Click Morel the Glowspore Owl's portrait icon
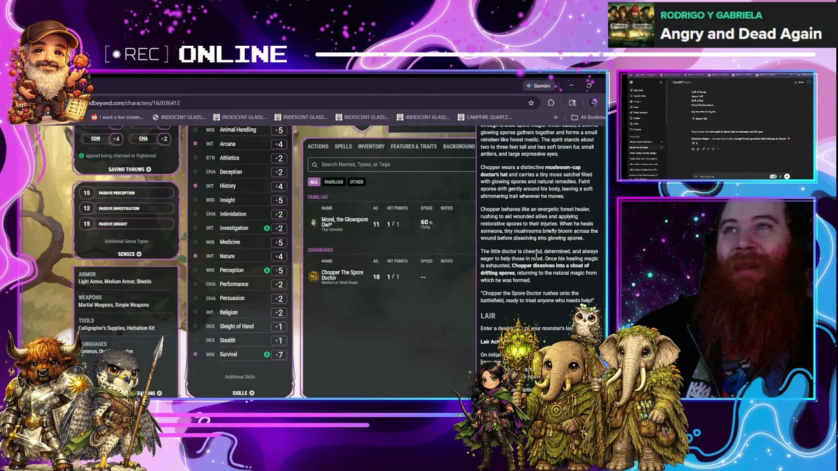 click(x=314, y=223)
